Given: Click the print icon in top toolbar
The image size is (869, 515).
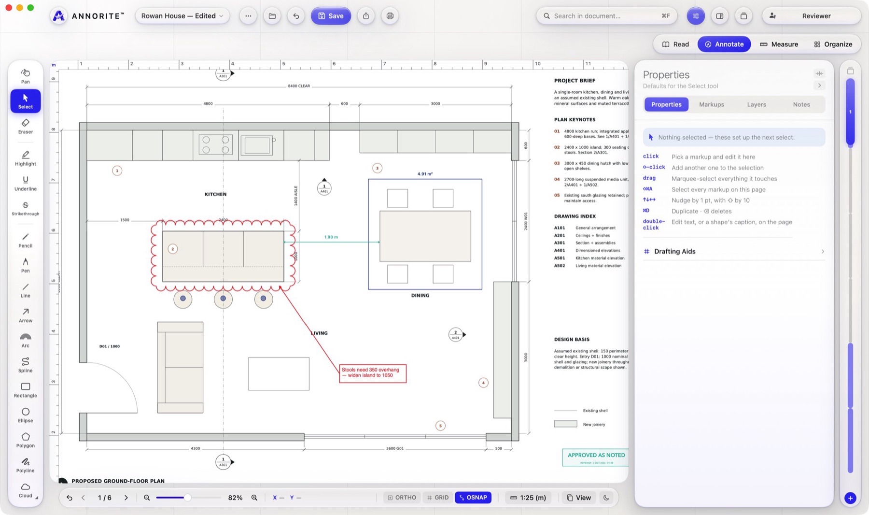Looking at the screenshot, I should click(x=390, y=16).
